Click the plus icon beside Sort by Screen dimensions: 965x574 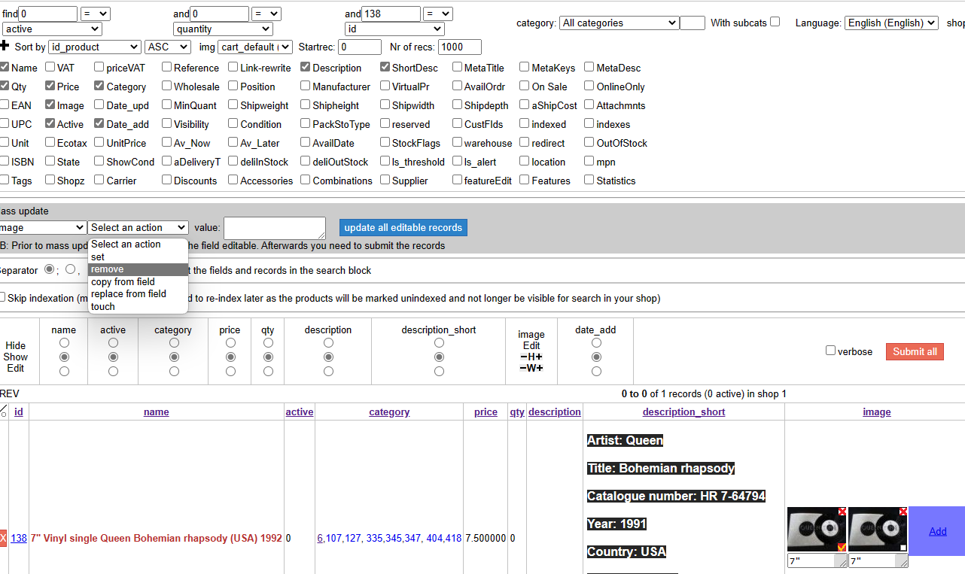[5, 46]
